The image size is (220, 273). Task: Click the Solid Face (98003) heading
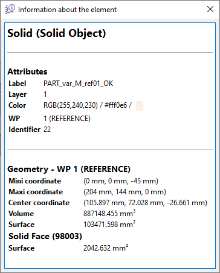[45, 236]
